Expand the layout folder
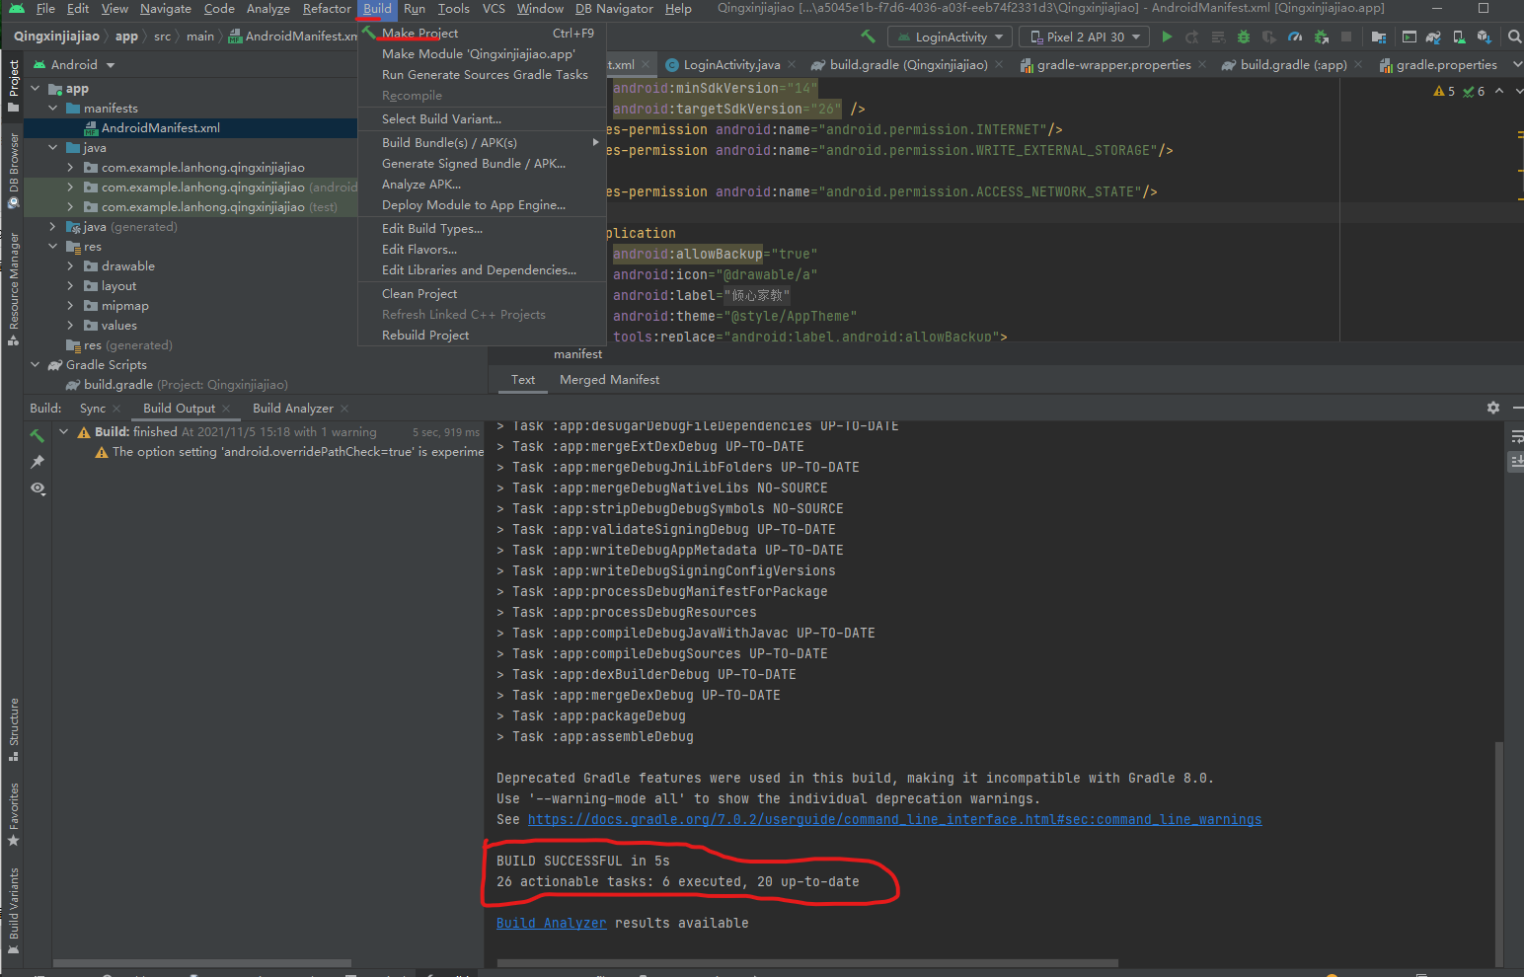The height and width of the screenshot is (977, 1524). tap(70, 286)
